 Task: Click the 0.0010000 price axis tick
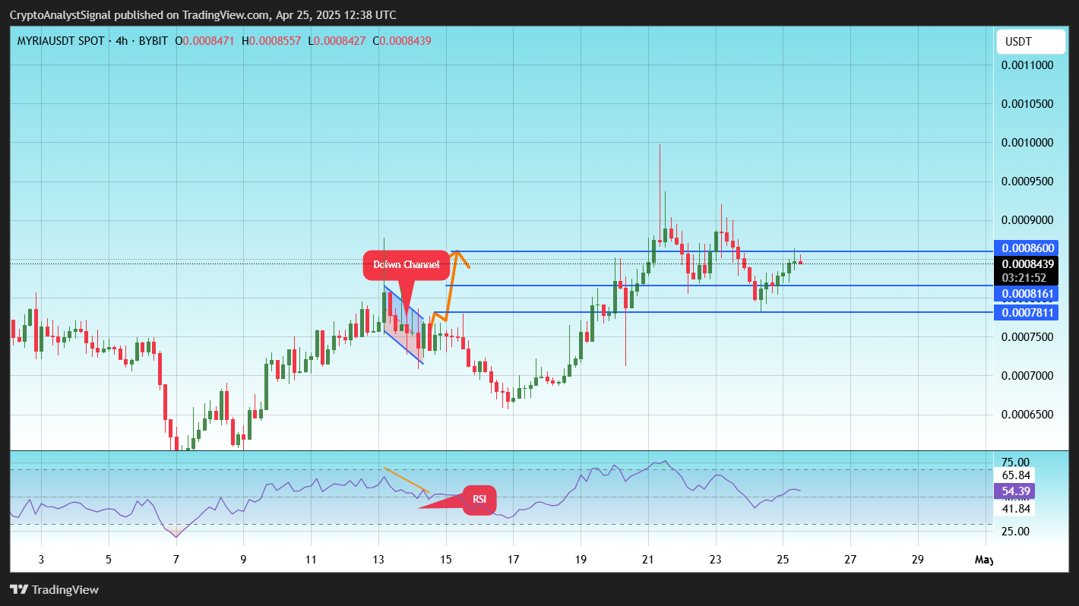[x=1027, y=143]
